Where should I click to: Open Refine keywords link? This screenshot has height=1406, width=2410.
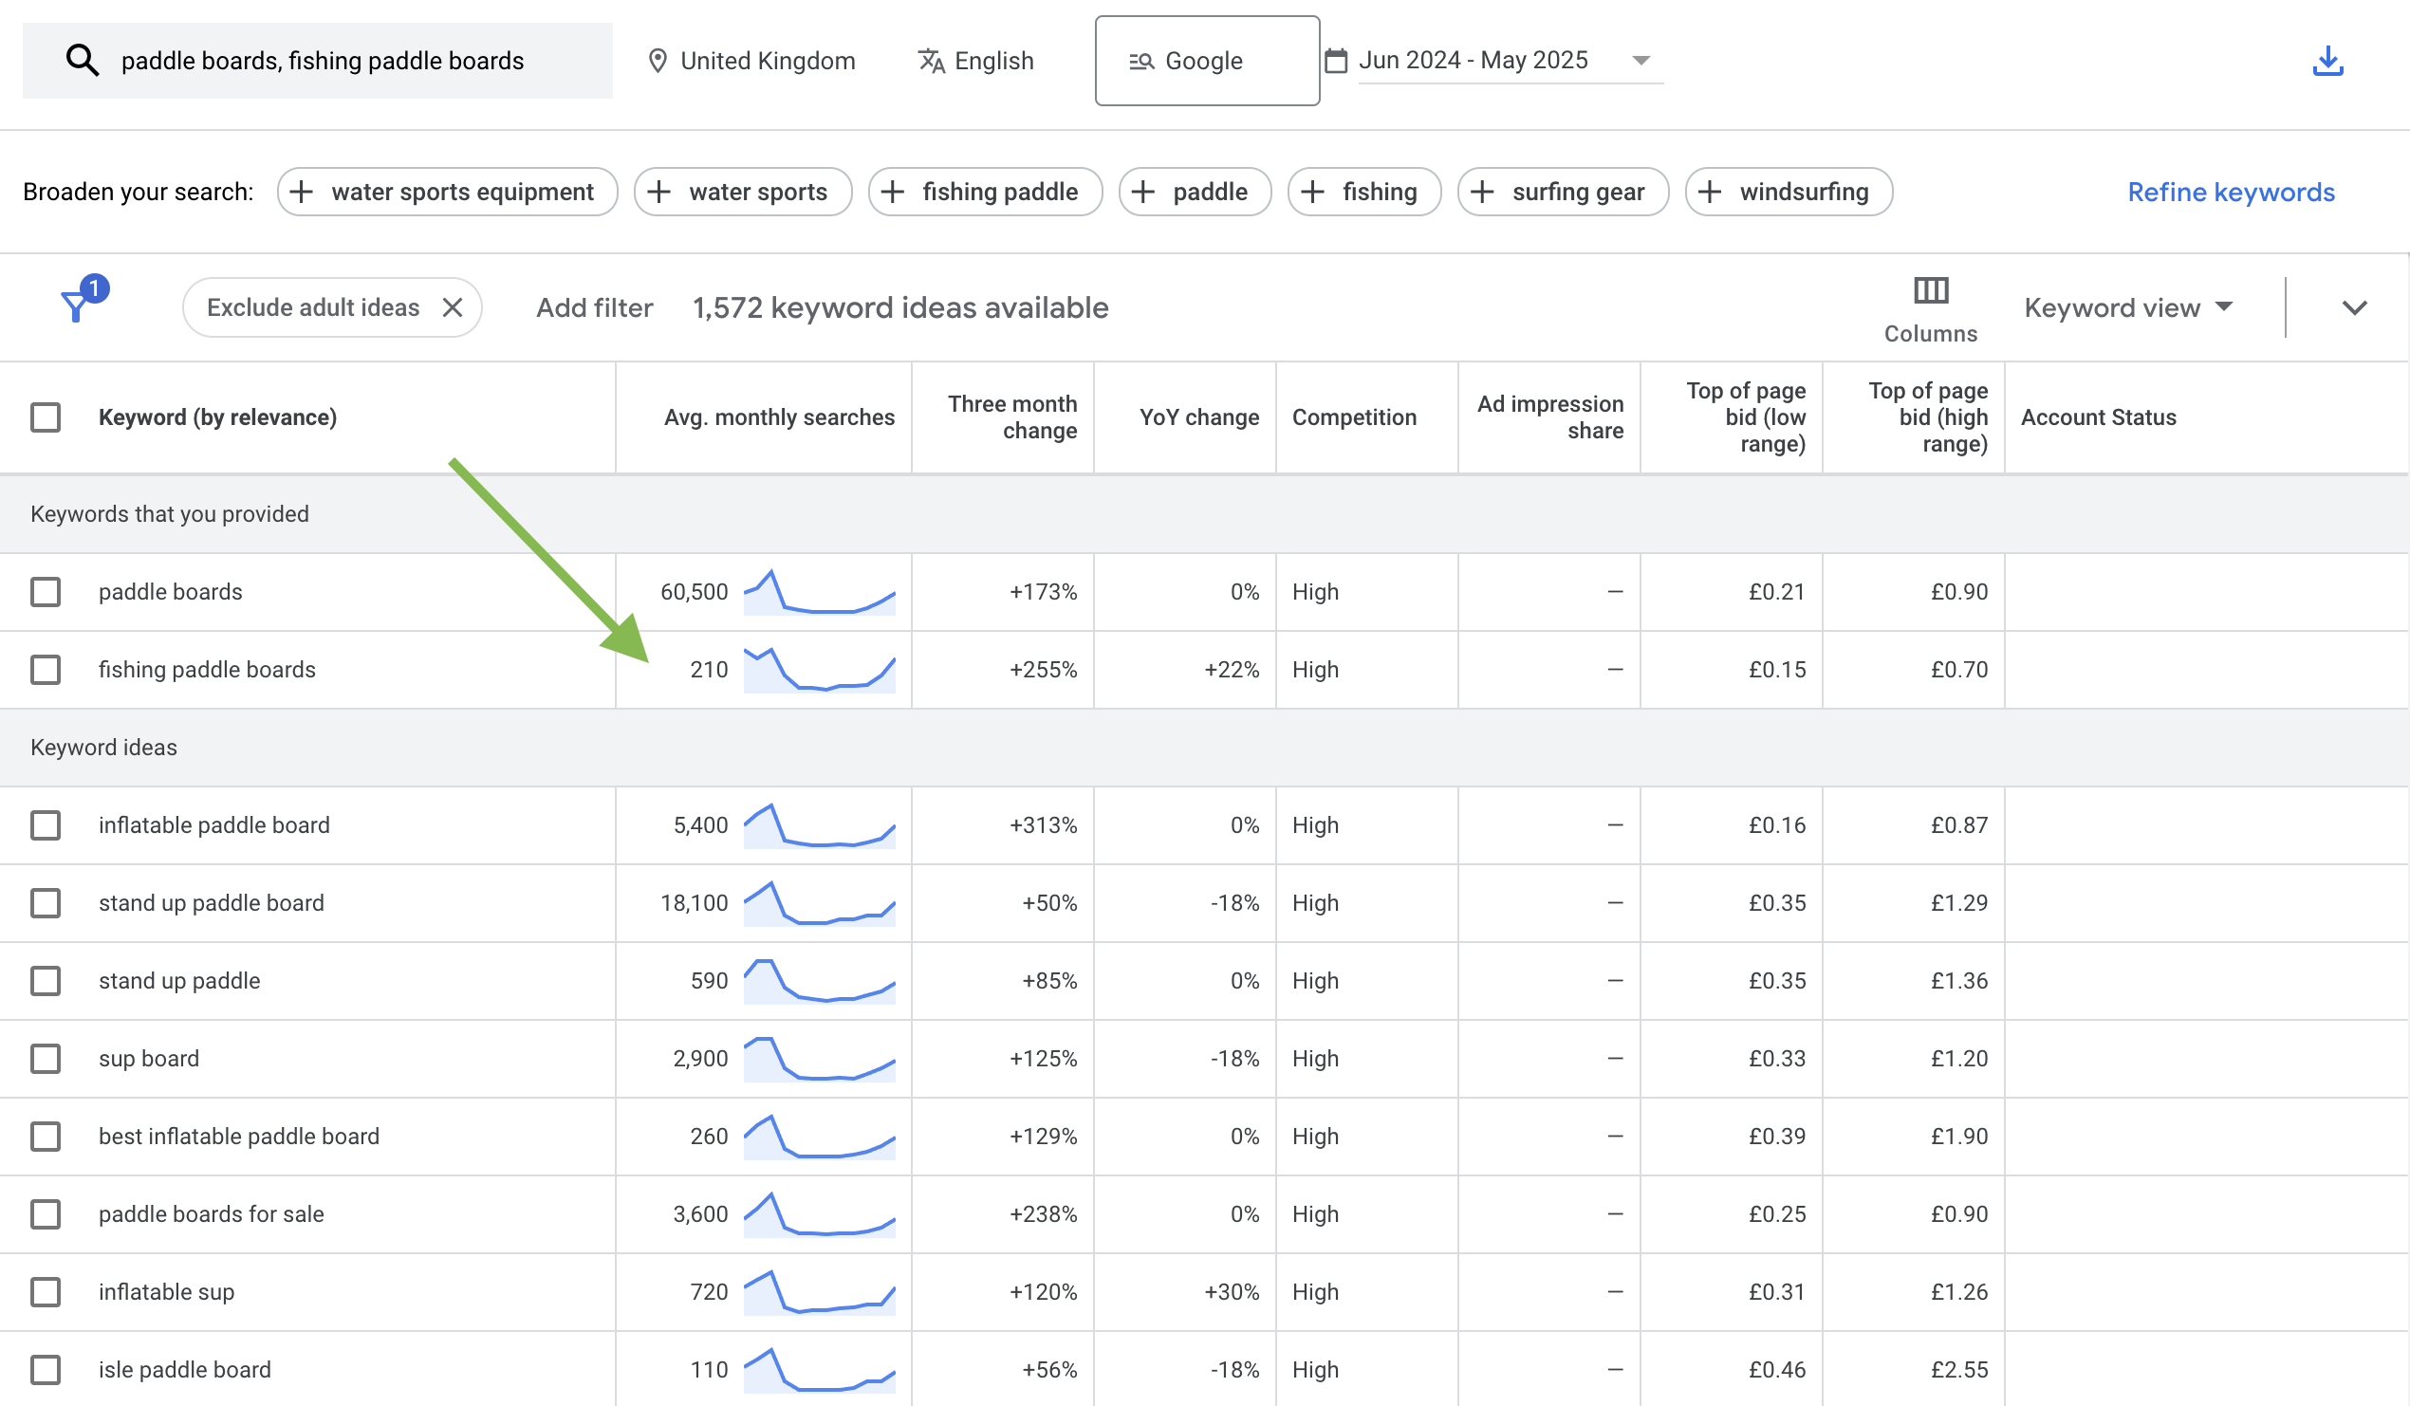(2232, 193)
